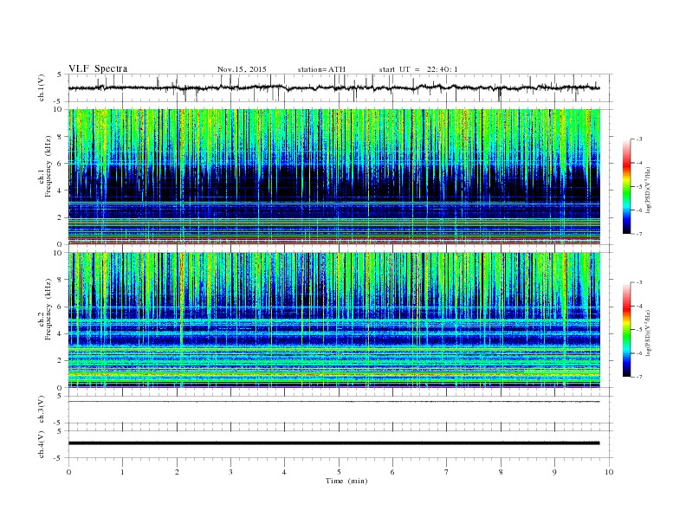Click the thick ch.4 voltage trace
The height and width of the screenshot is (530, 686).
[x=334, y=443]
